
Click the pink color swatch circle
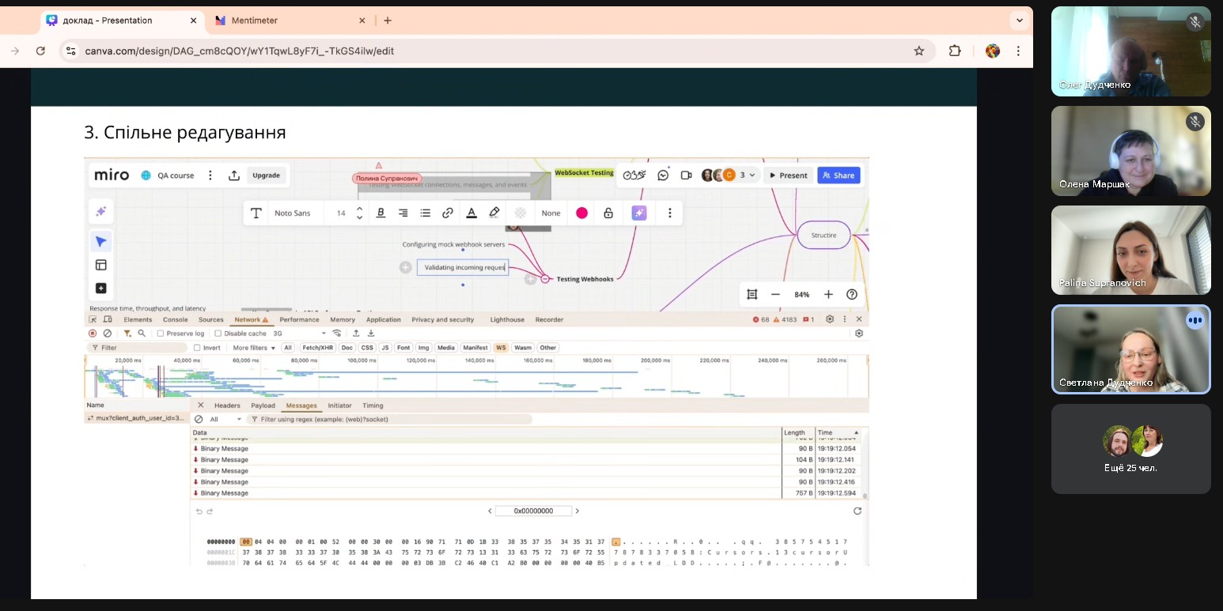[582, 213]
